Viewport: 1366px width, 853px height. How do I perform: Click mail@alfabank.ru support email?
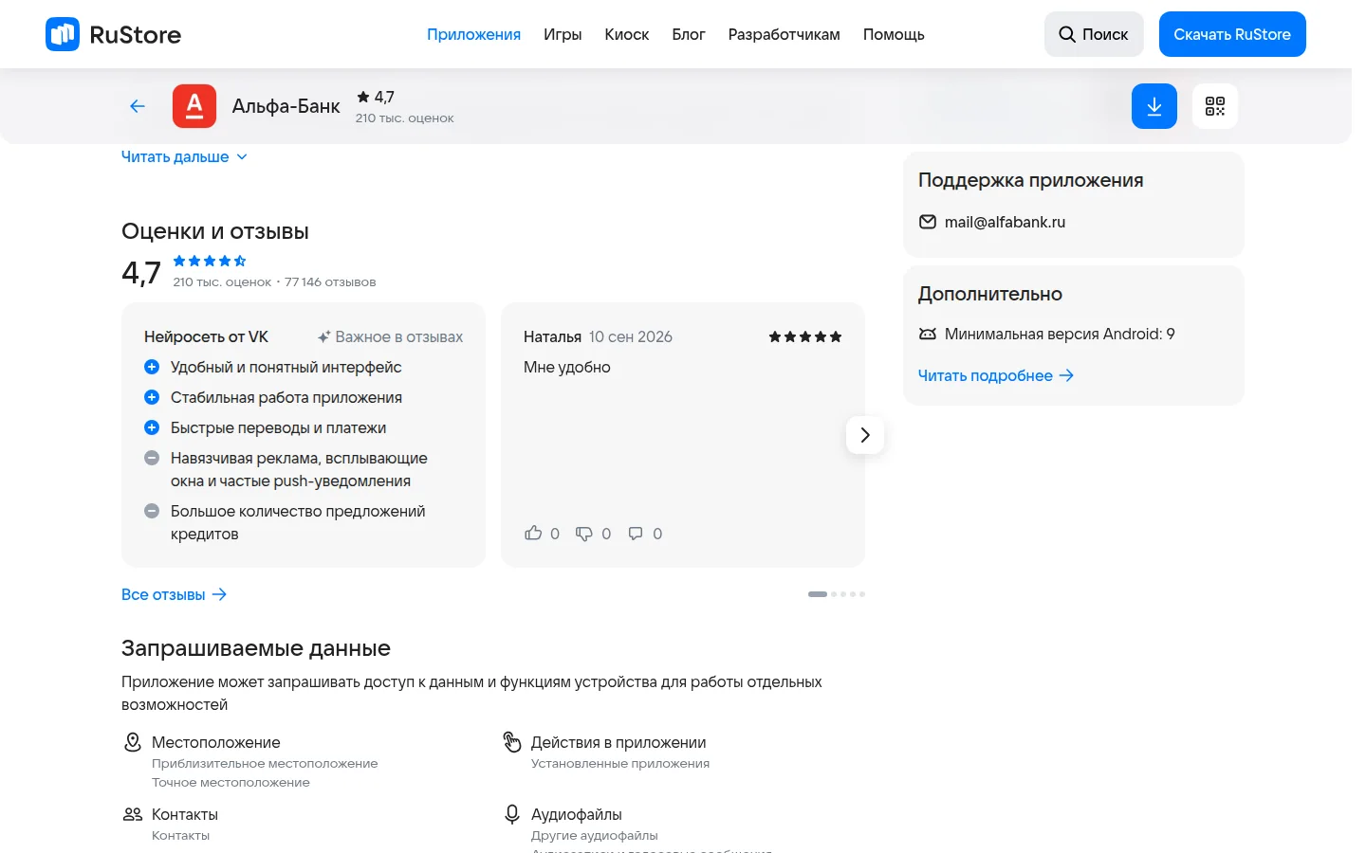click(x=1005, y=222)
